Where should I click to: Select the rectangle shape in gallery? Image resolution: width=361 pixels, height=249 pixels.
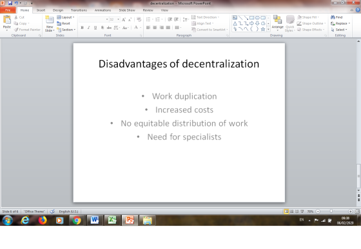tap(251, 17)
